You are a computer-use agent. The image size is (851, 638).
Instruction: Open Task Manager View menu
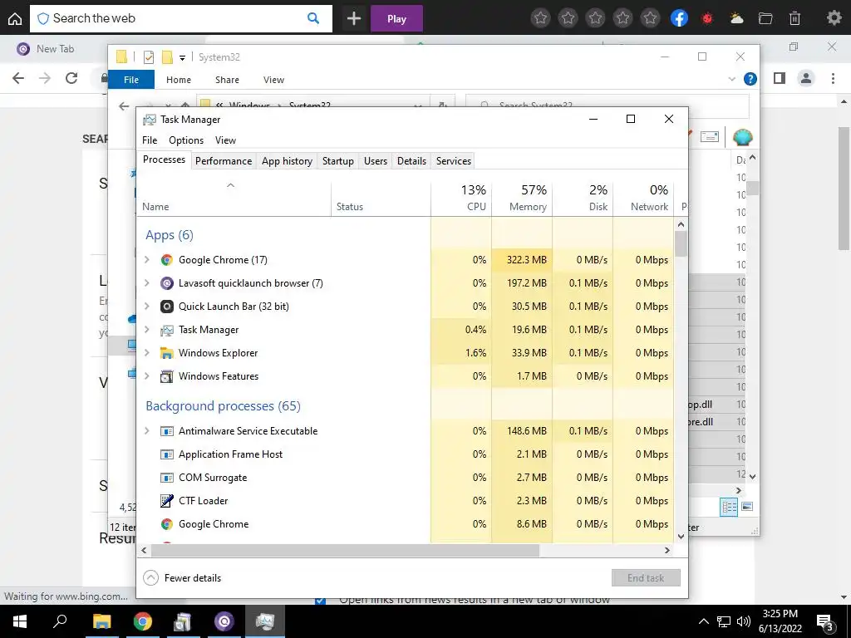pyautogui.click(x=225, y=140)
